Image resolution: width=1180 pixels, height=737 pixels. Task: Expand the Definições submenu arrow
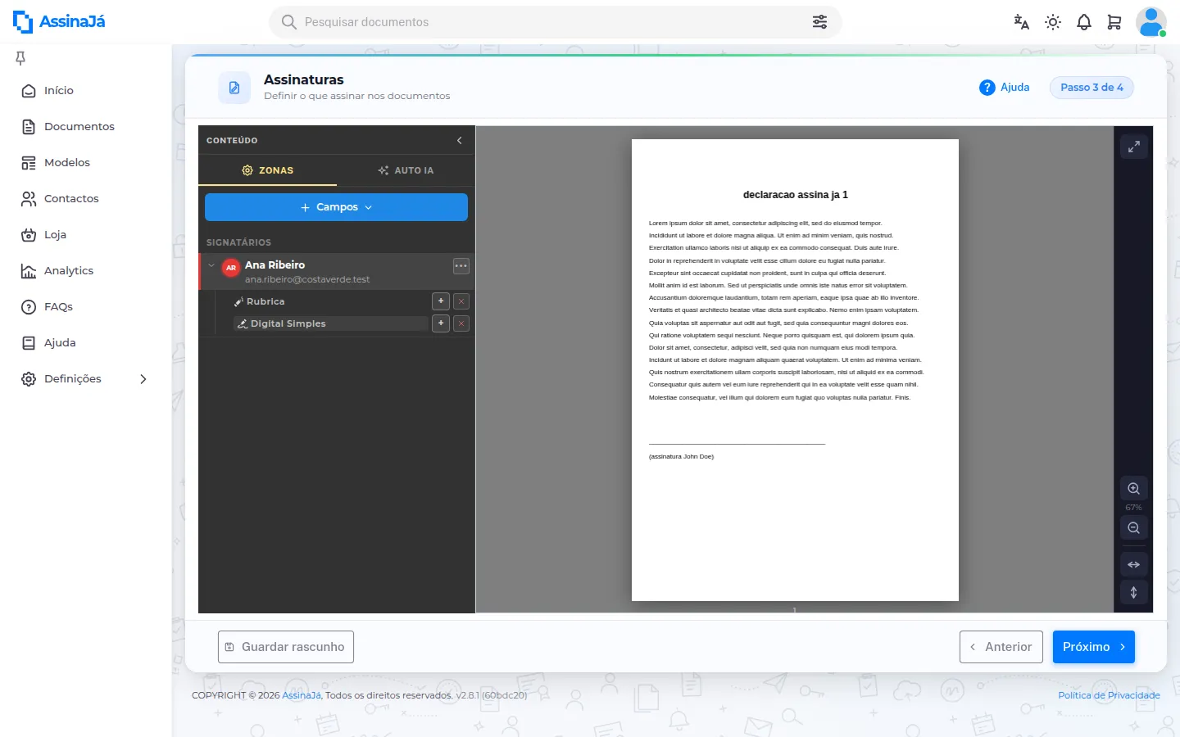[x=143, y=379]
